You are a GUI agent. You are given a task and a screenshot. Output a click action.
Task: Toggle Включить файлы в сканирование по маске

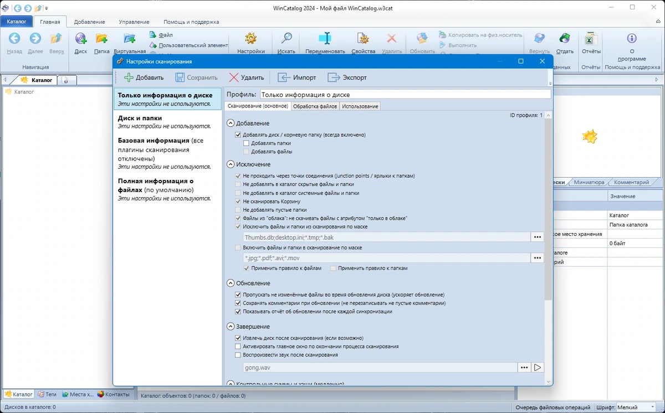(x=238, y=247)
